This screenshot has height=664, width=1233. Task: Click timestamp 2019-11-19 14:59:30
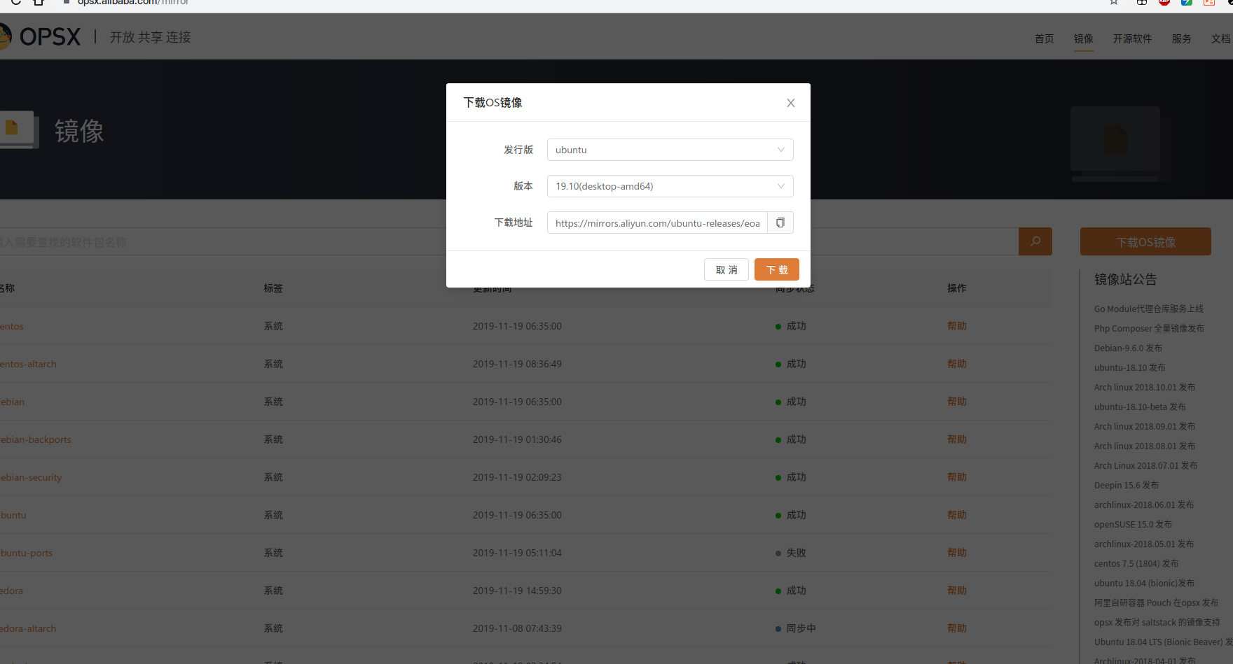pyautogui.click(x=517, y=591)
